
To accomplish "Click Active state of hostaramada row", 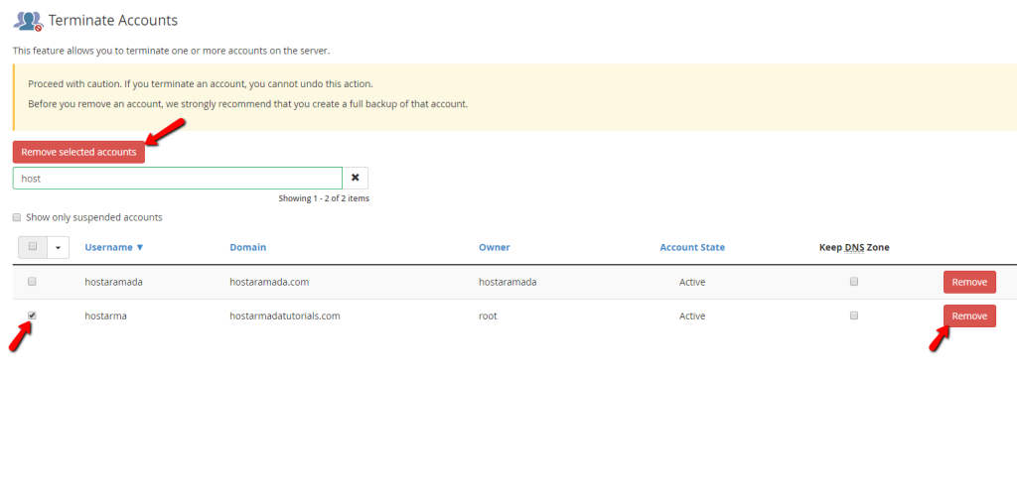I will point(692,282).
